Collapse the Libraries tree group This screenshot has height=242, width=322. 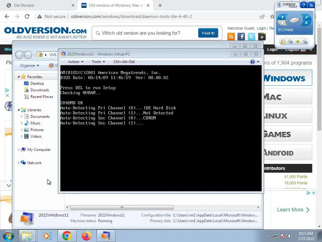point(19,110)
